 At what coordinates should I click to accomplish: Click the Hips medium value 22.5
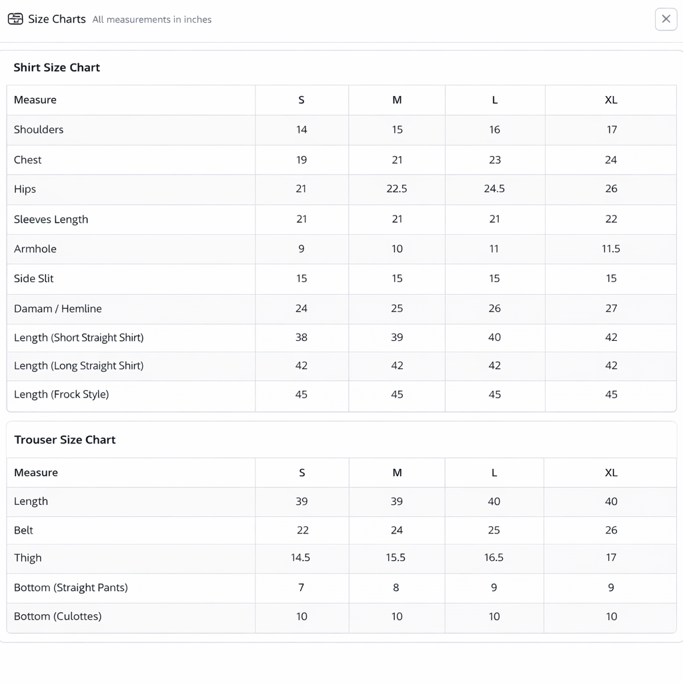397,189
